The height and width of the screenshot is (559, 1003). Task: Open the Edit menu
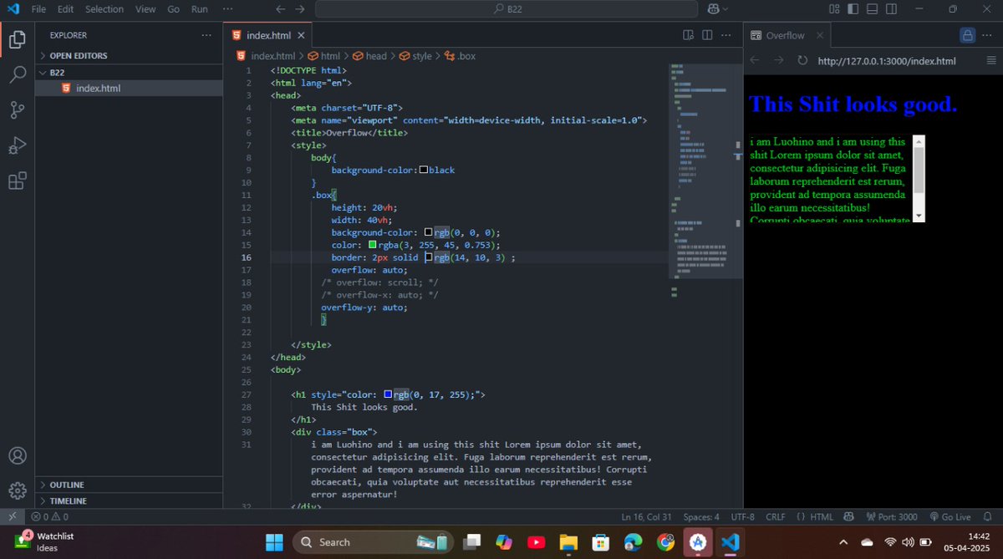pyautogui.click(x=65, y=9)
